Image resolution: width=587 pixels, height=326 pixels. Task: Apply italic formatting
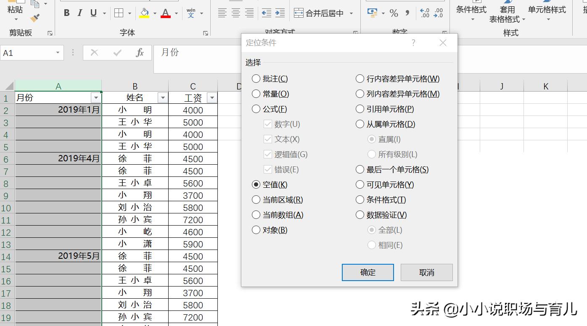pyautogui.click(x=79, y=13)
